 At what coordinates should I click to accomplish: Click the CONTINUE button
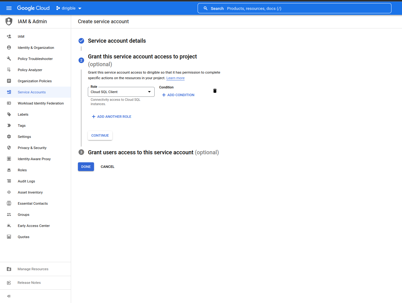click(100, 135)
